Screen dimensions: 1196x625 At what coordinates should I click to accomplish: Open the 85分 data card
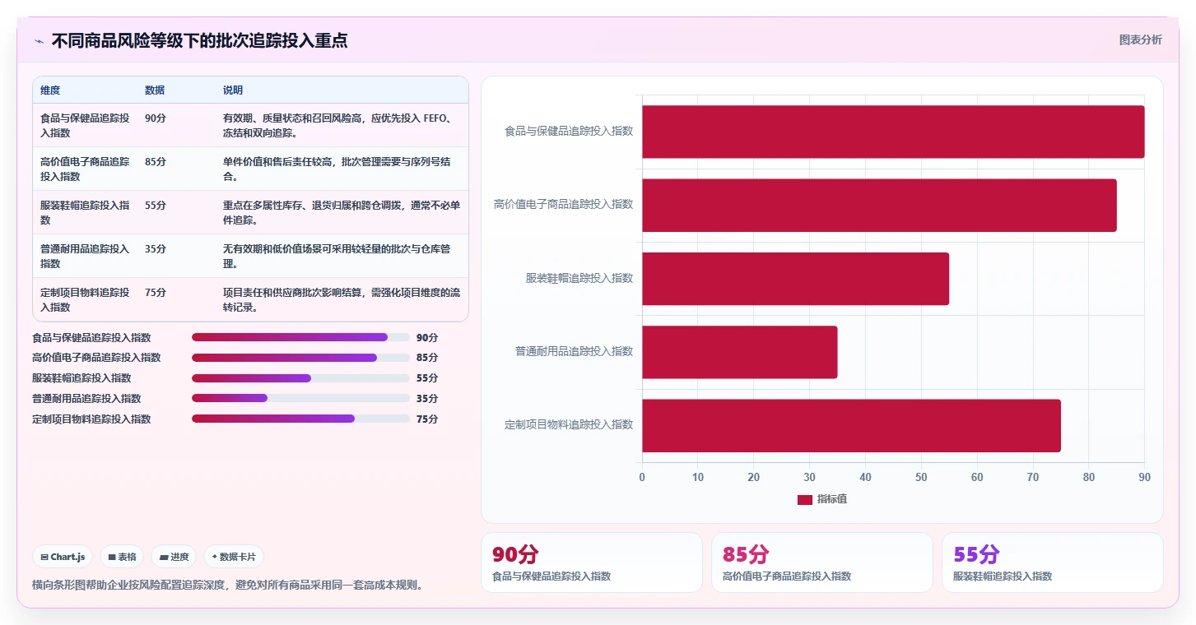[822, 562]
